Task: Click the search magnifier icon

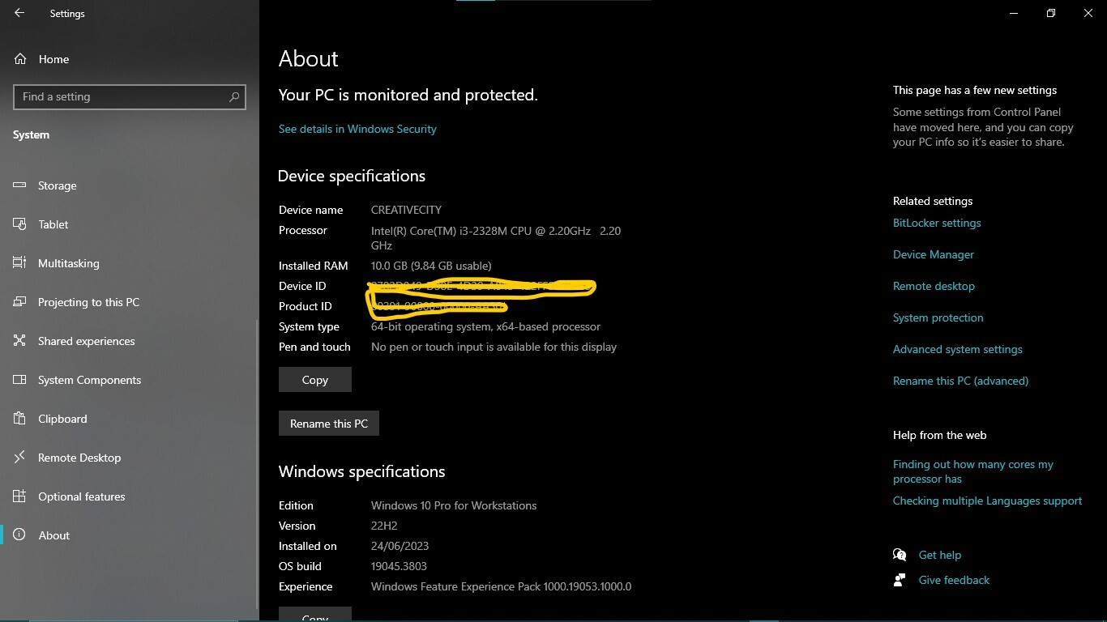Action: [x=234, y=97]
